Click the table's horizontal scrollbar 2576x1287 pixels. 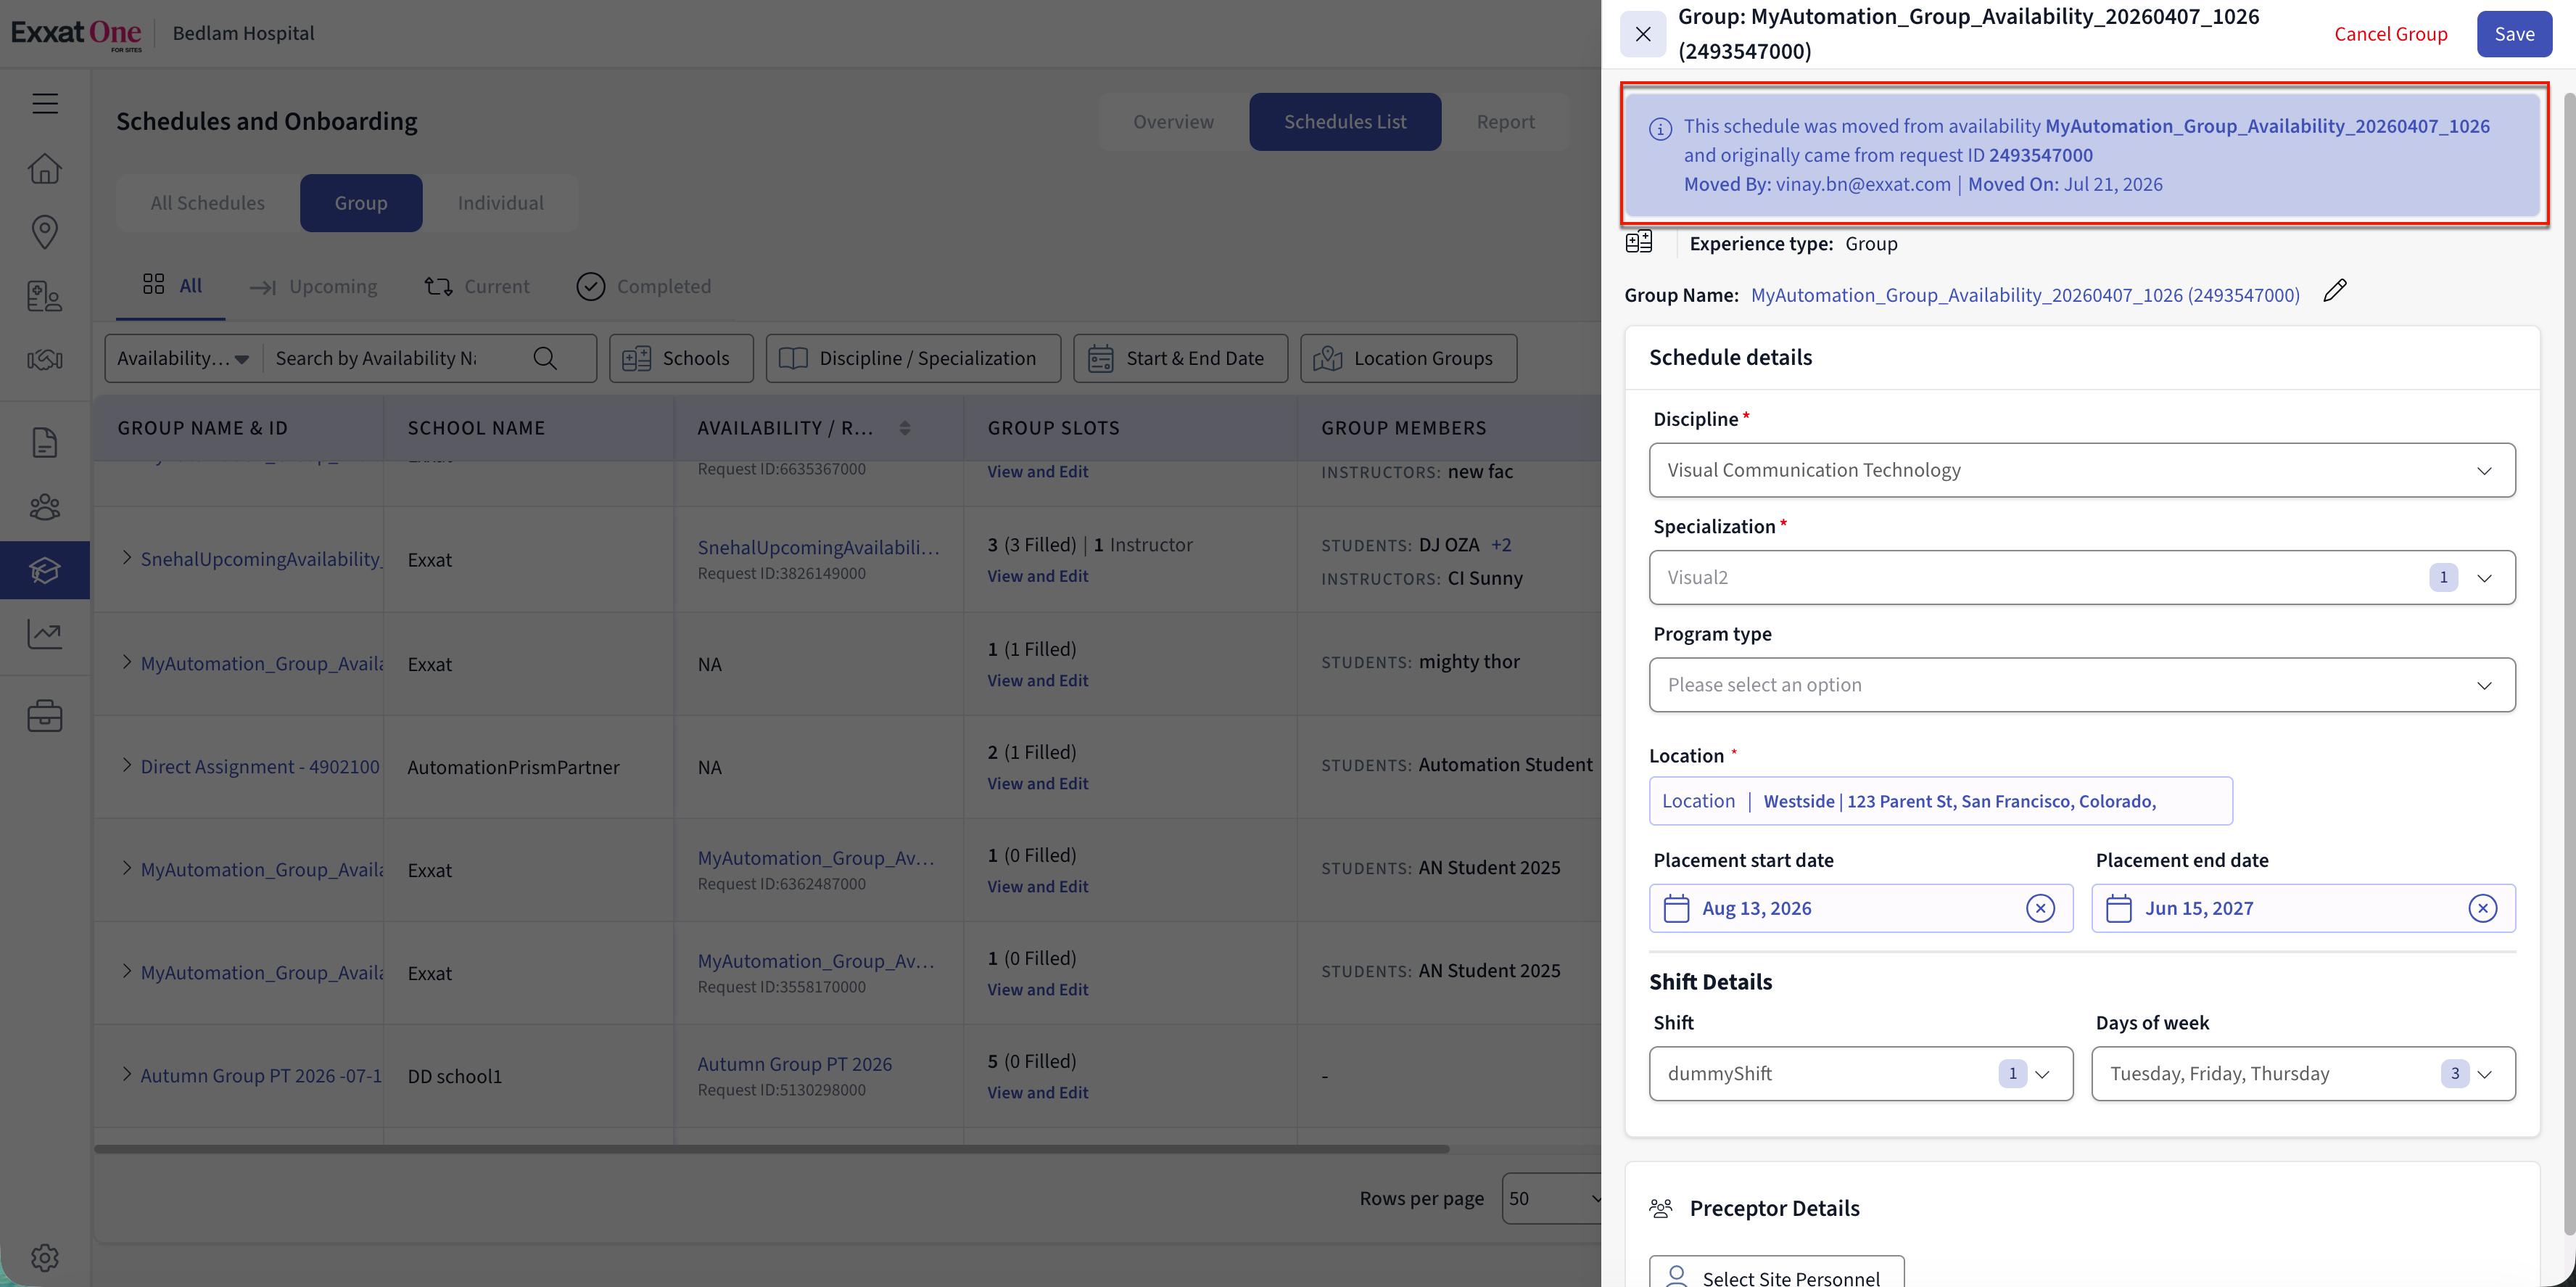(771, 1149)
